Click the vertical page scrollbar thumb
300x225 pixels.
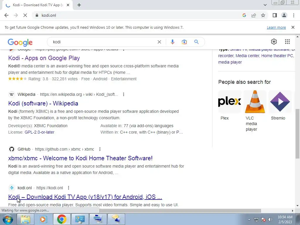click(x=297, y=134)
